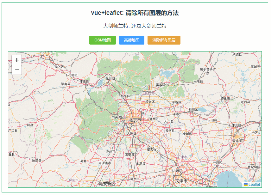Click 鹰手营子矿区 label on the map
This screenshot has width=271, height=195.
click(208, 71)
